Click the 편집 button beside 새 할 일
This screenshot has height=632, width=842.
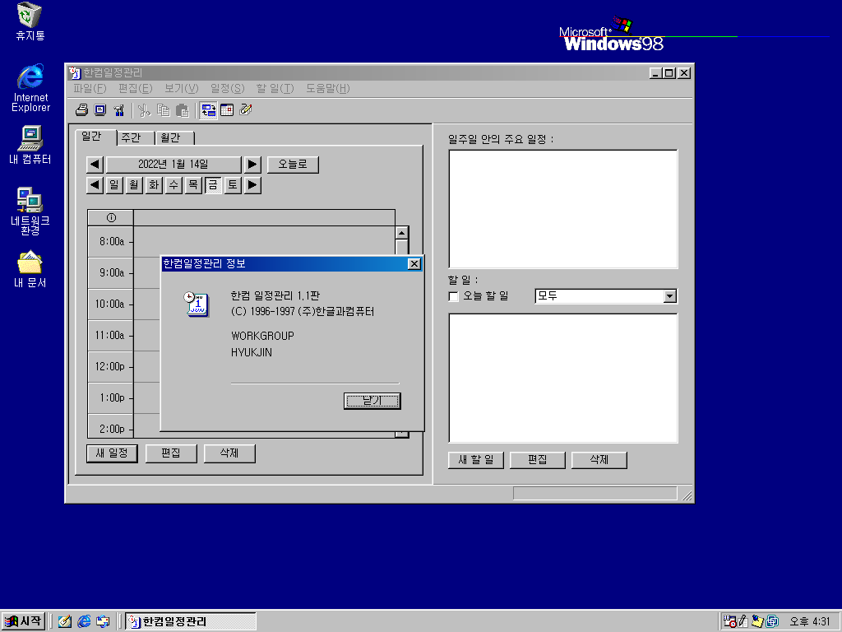coord(538,460)
